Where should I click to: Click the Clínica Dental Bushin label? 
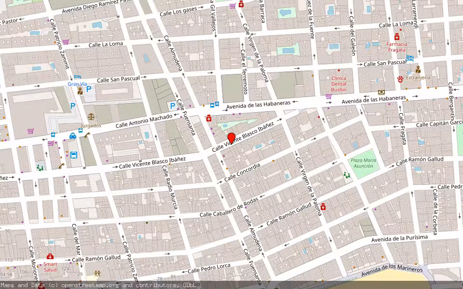click(339, 84)
